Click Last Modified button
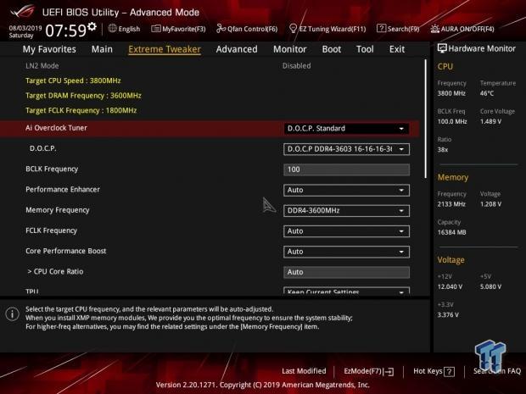This screenshot has height=394, width=526. tap(304, 371)
